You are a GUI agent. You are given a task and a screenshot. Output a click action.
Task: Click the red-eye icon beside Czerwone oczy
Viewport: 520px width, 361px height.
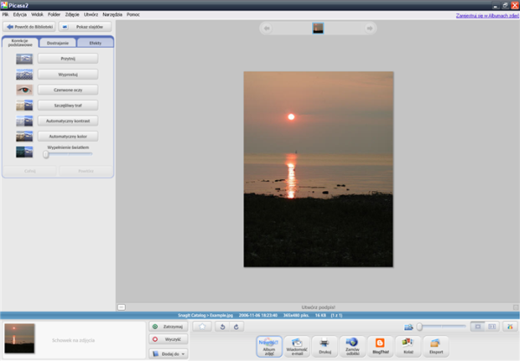pyautogui.click(x=24, y=90)
